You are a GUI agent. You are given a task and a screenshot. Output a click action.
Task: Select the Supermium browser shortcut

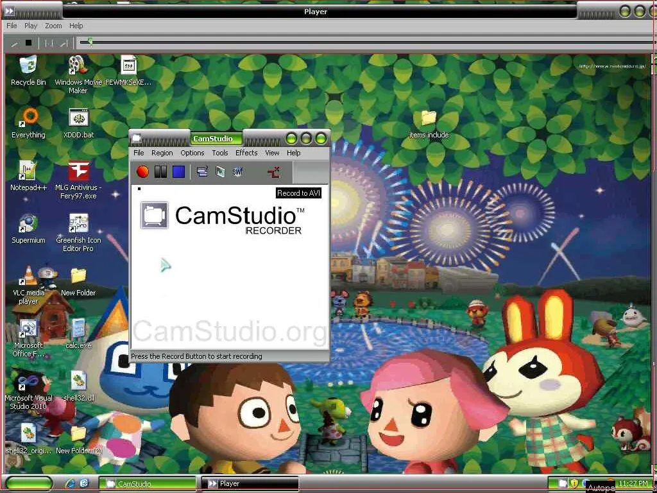[x=28, y=229]
